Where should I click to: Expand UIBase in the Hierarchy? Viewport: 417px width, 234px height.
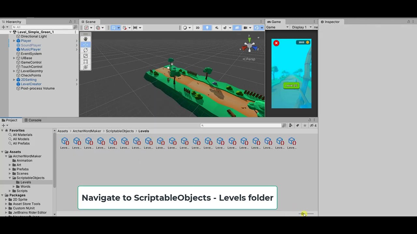[x=14, y=58]
